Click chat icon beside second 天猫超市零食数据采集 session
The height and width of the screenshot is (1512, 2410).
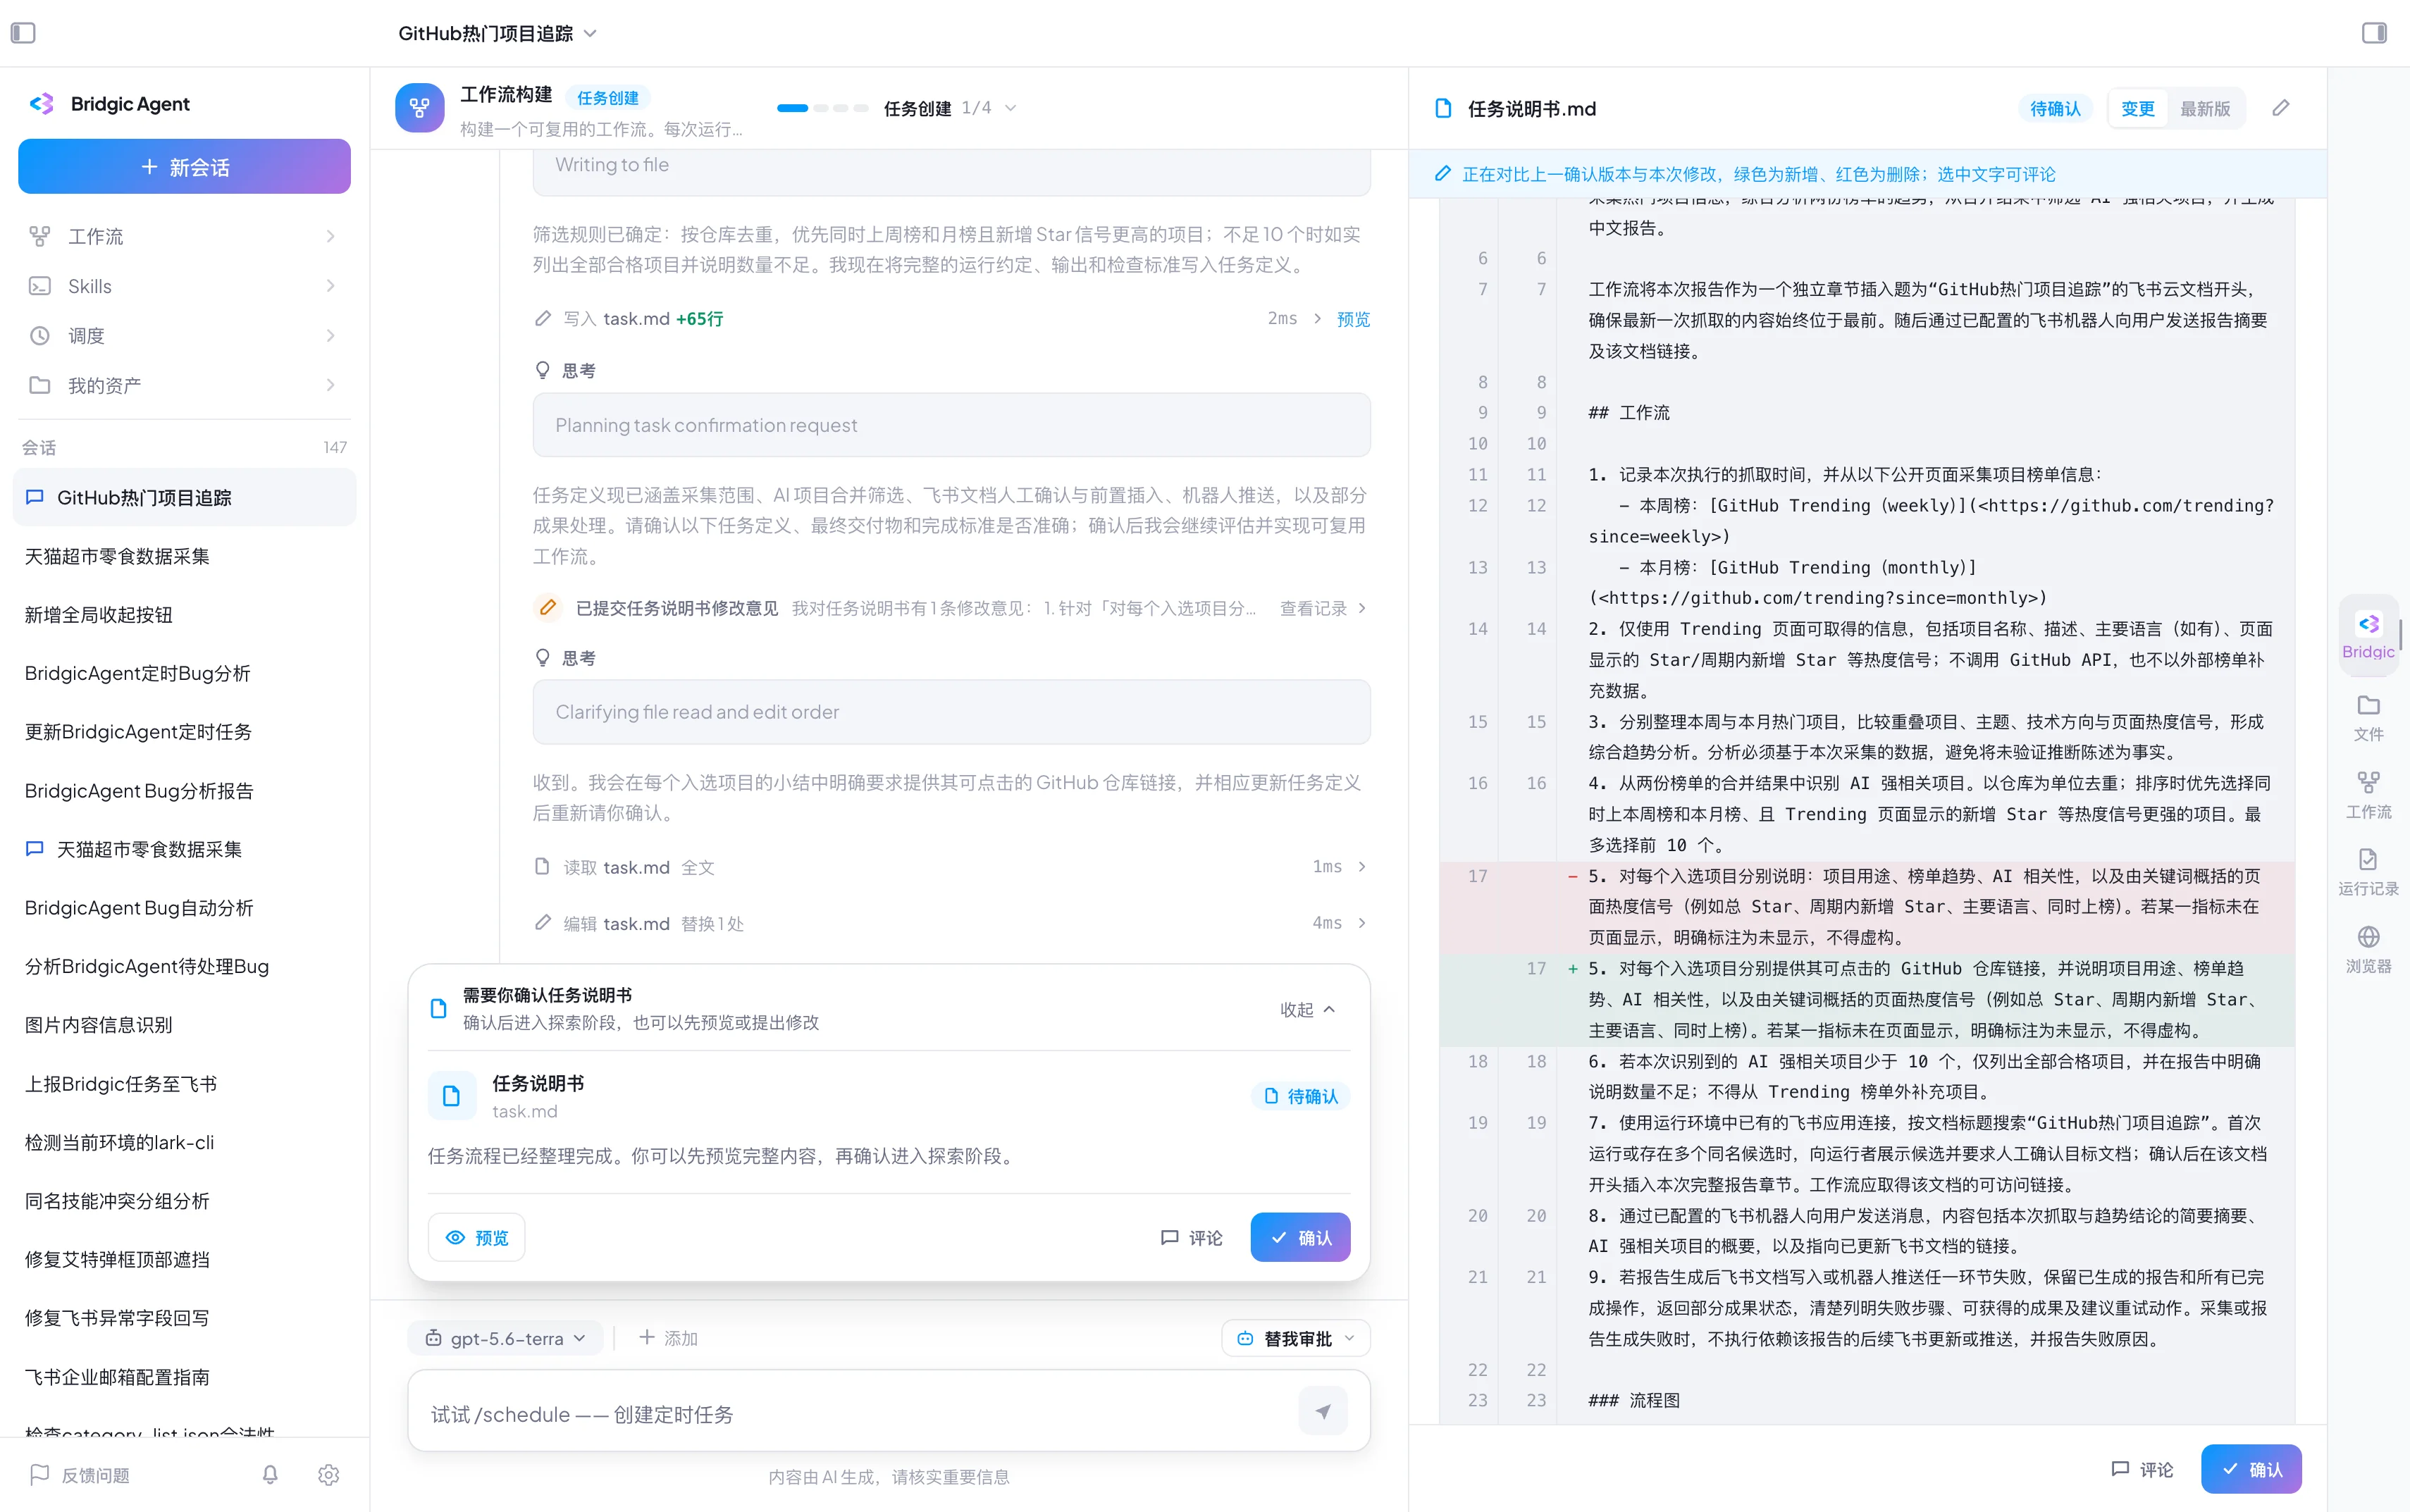pyautogui.click(x=35, y=849)
